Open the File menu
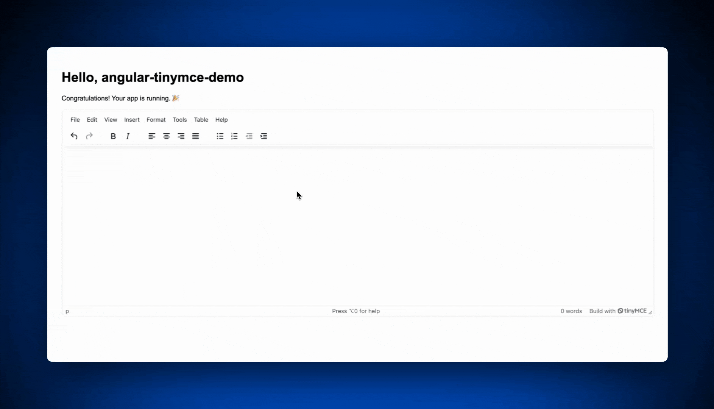 point(75,120)
